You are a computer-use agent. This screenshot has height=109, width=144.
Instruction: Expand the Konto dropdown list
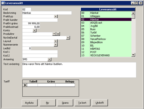34,30
